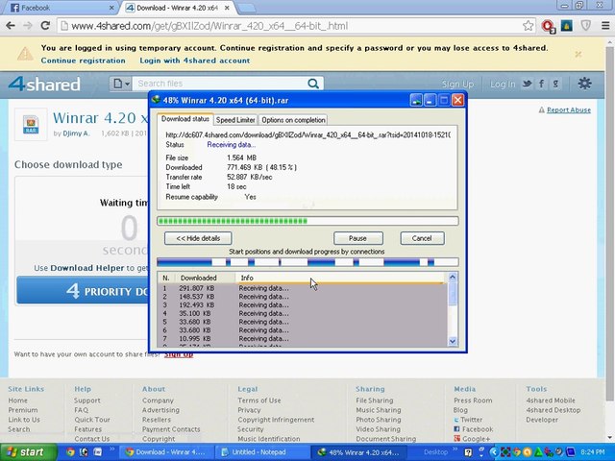Click the browser address bar
615x461 pixels.
[x=290, y=26]
